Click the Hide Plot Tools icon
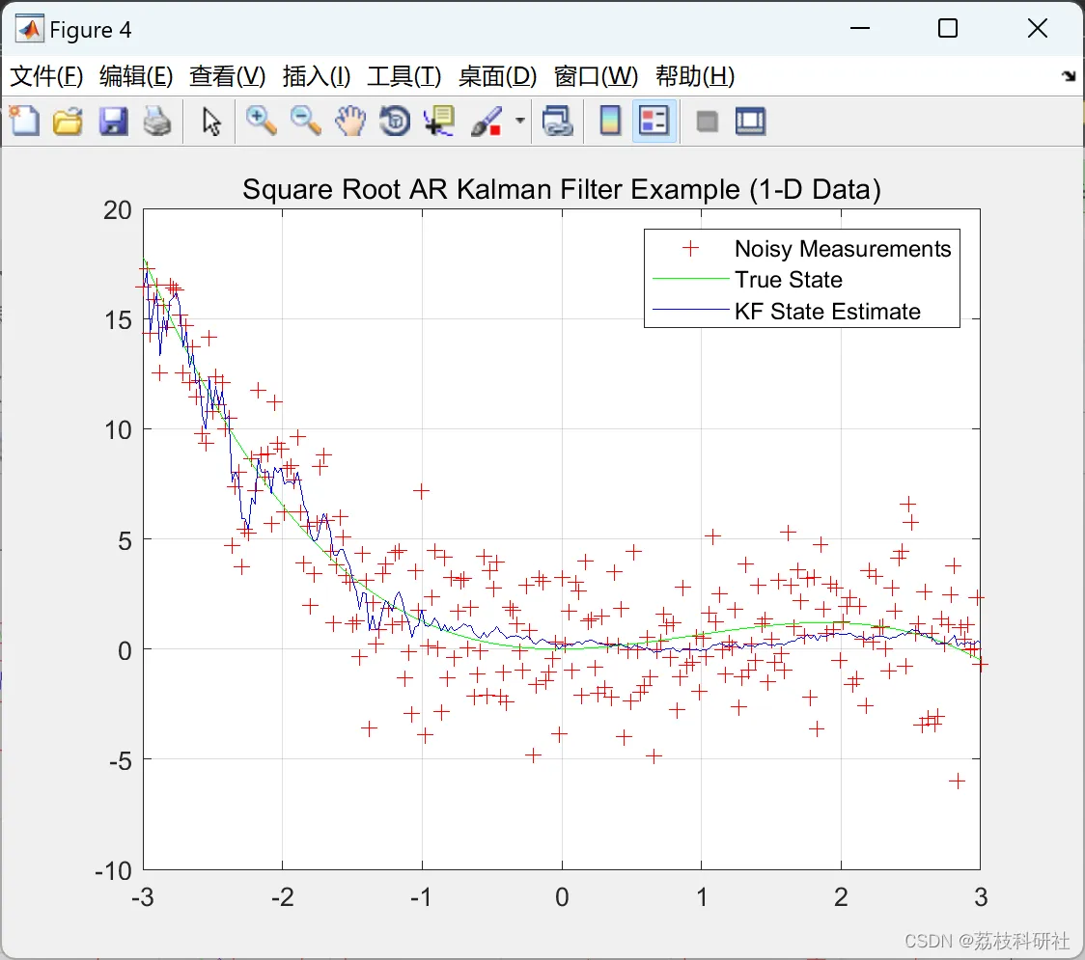This screenshot has width=1085, height=960. [707, 123]
